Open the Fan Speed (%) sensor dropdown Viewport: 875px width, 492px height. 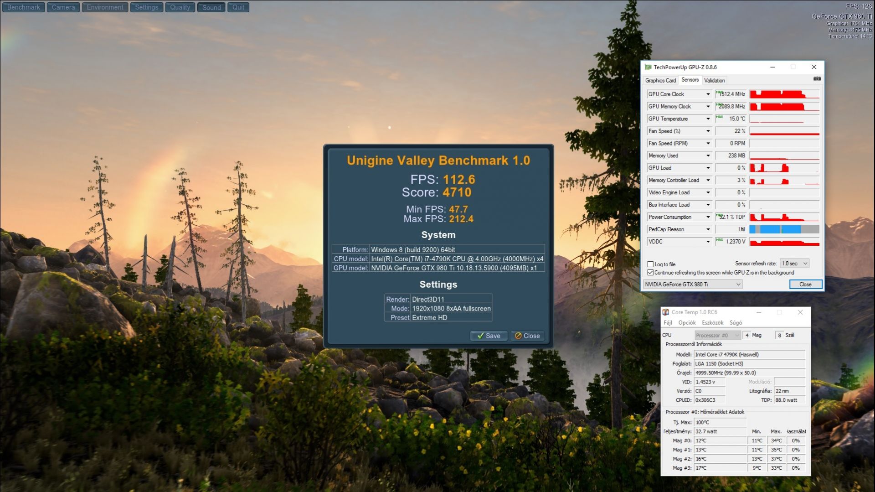click(708, 131)
